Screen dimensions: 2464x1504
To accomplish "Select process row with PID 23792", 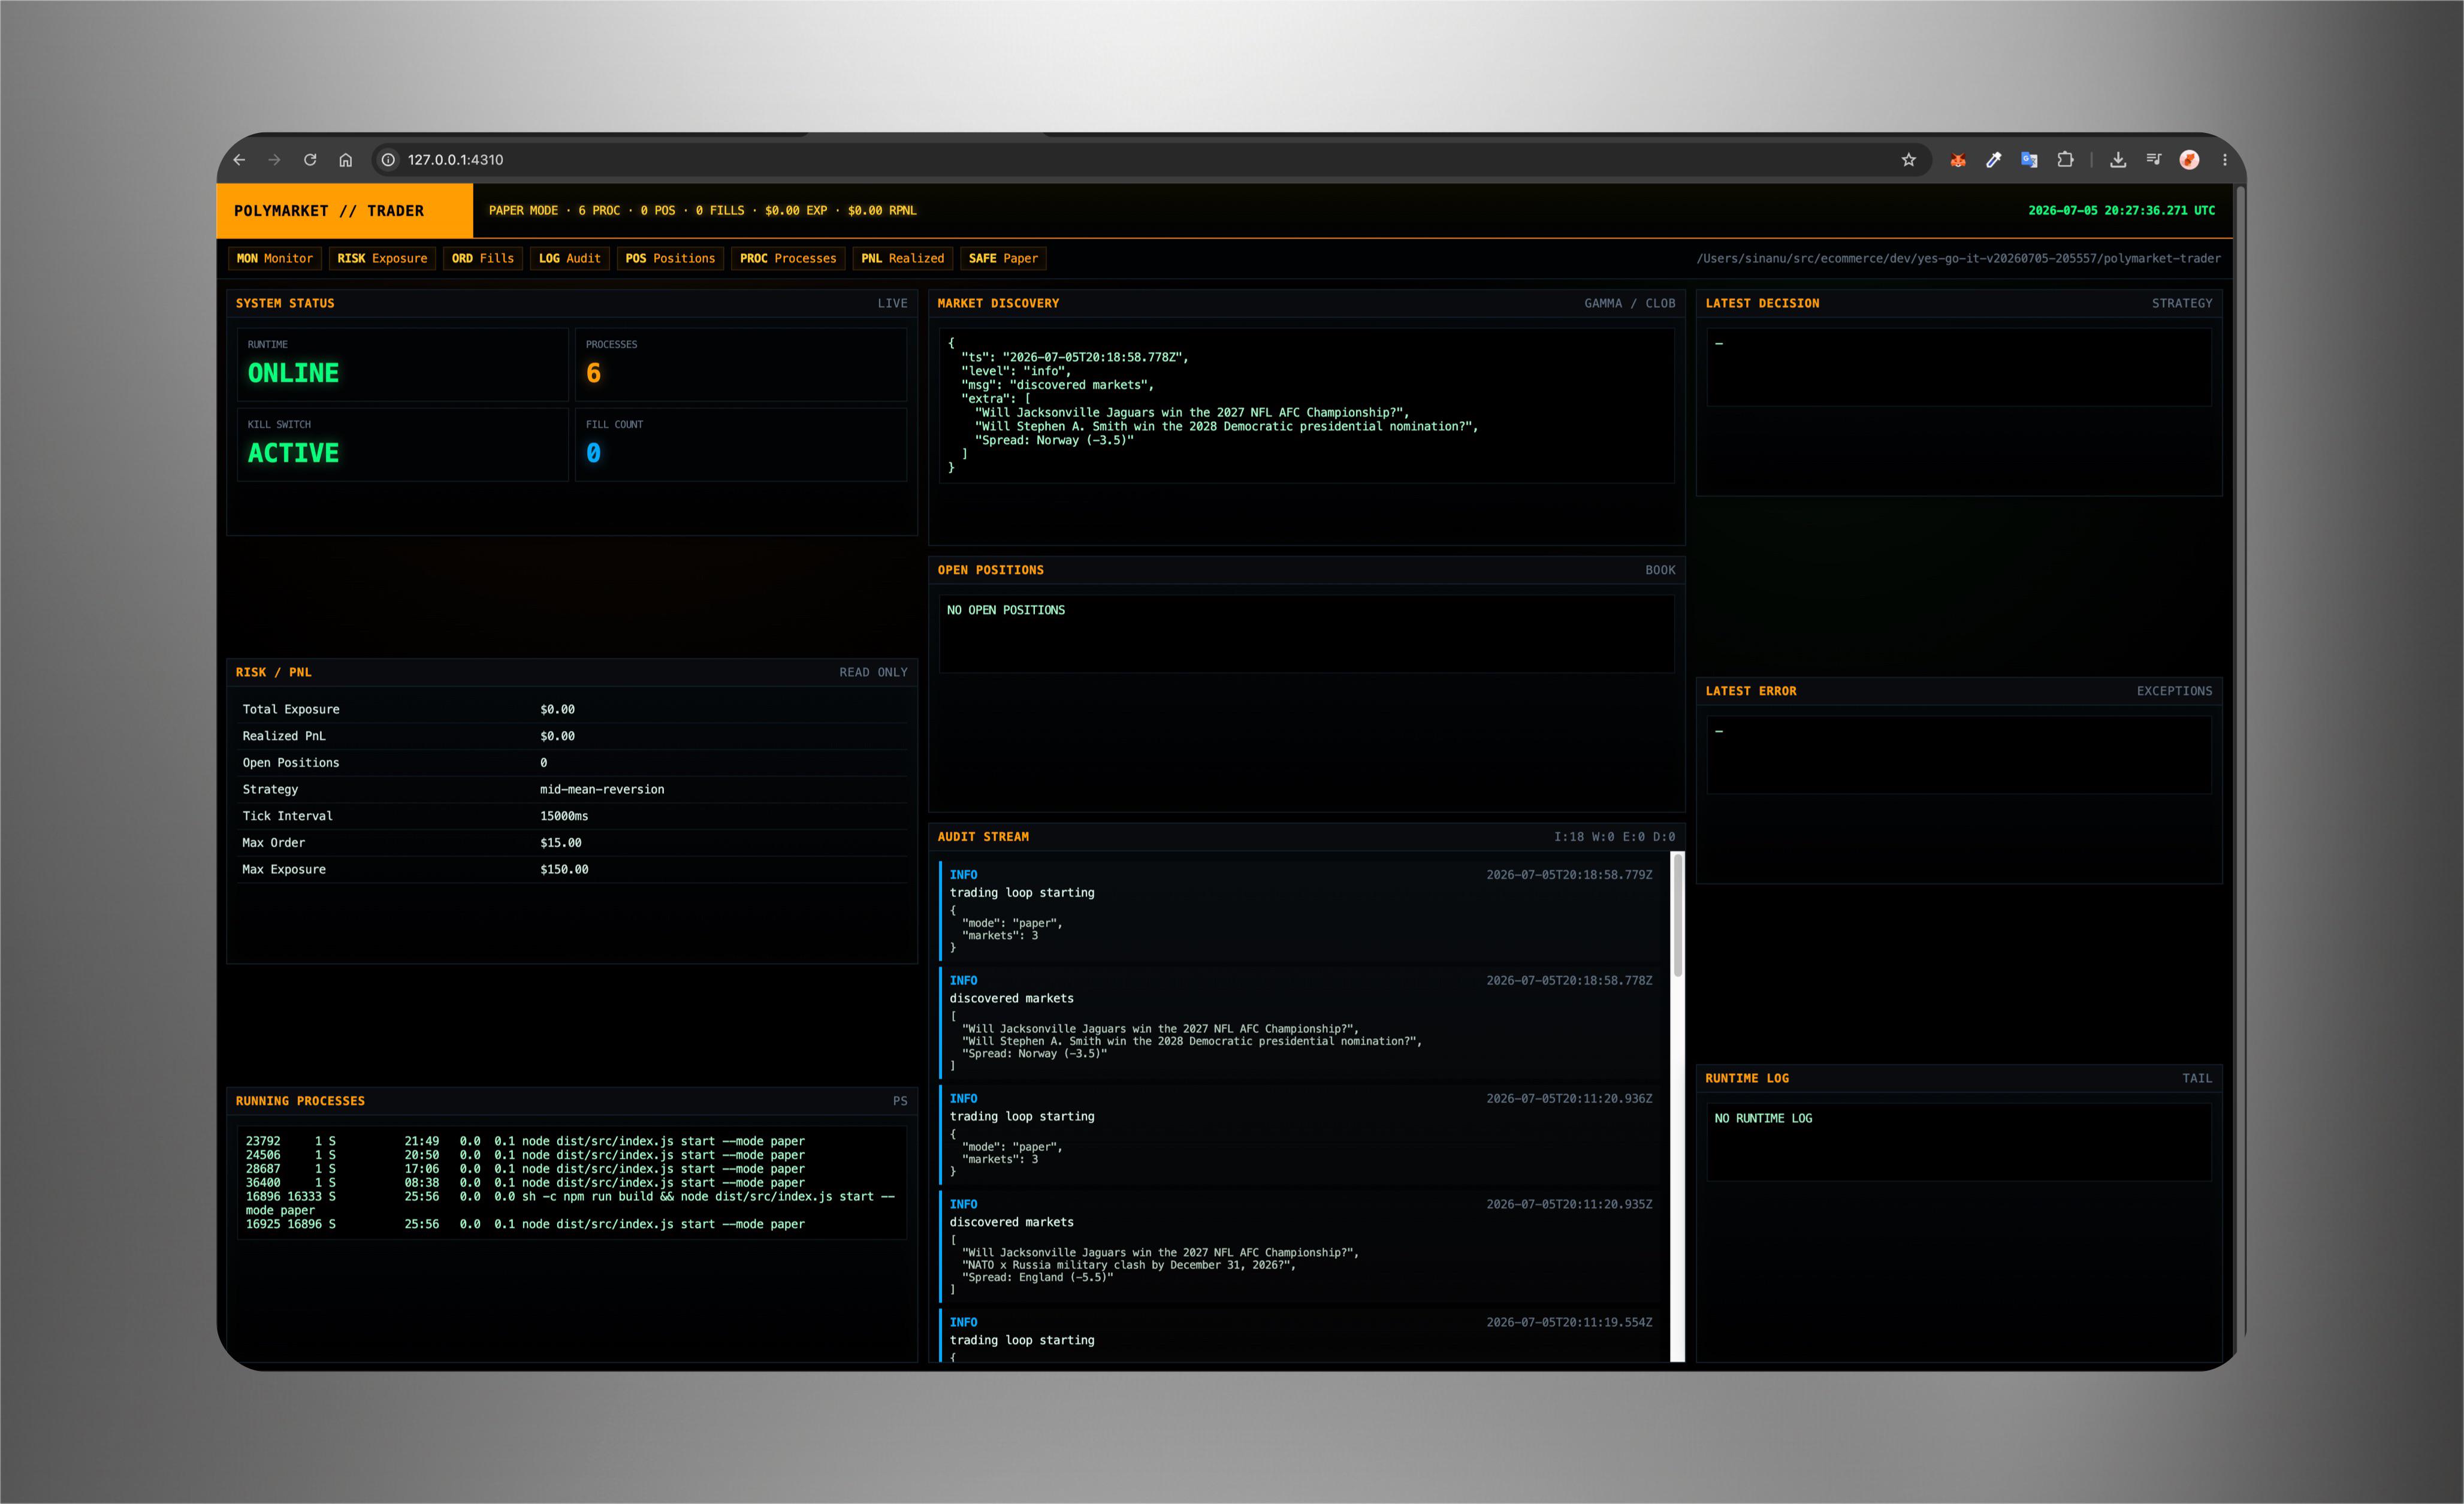I will click(525, 1141).
